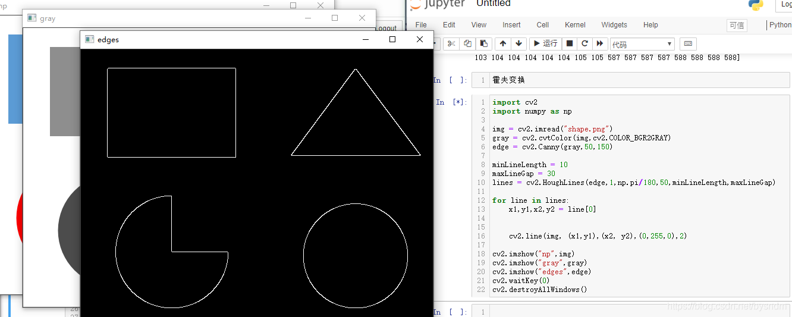Click the gray window title icon
Screen dimensions: 792x317
pos(32,18)
